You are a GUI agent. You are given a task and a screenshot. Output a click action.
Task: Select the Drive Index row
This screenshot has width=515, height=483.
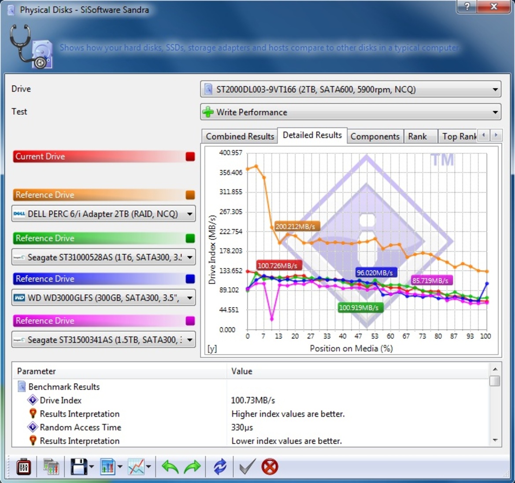(x=250, y=400)
